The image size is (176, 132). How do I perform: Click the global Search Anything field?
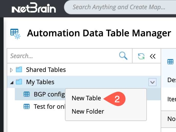point(119,7)
